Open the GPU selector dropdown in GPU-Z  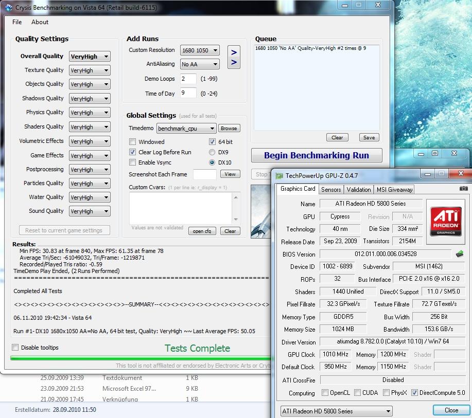coord(337,411)
